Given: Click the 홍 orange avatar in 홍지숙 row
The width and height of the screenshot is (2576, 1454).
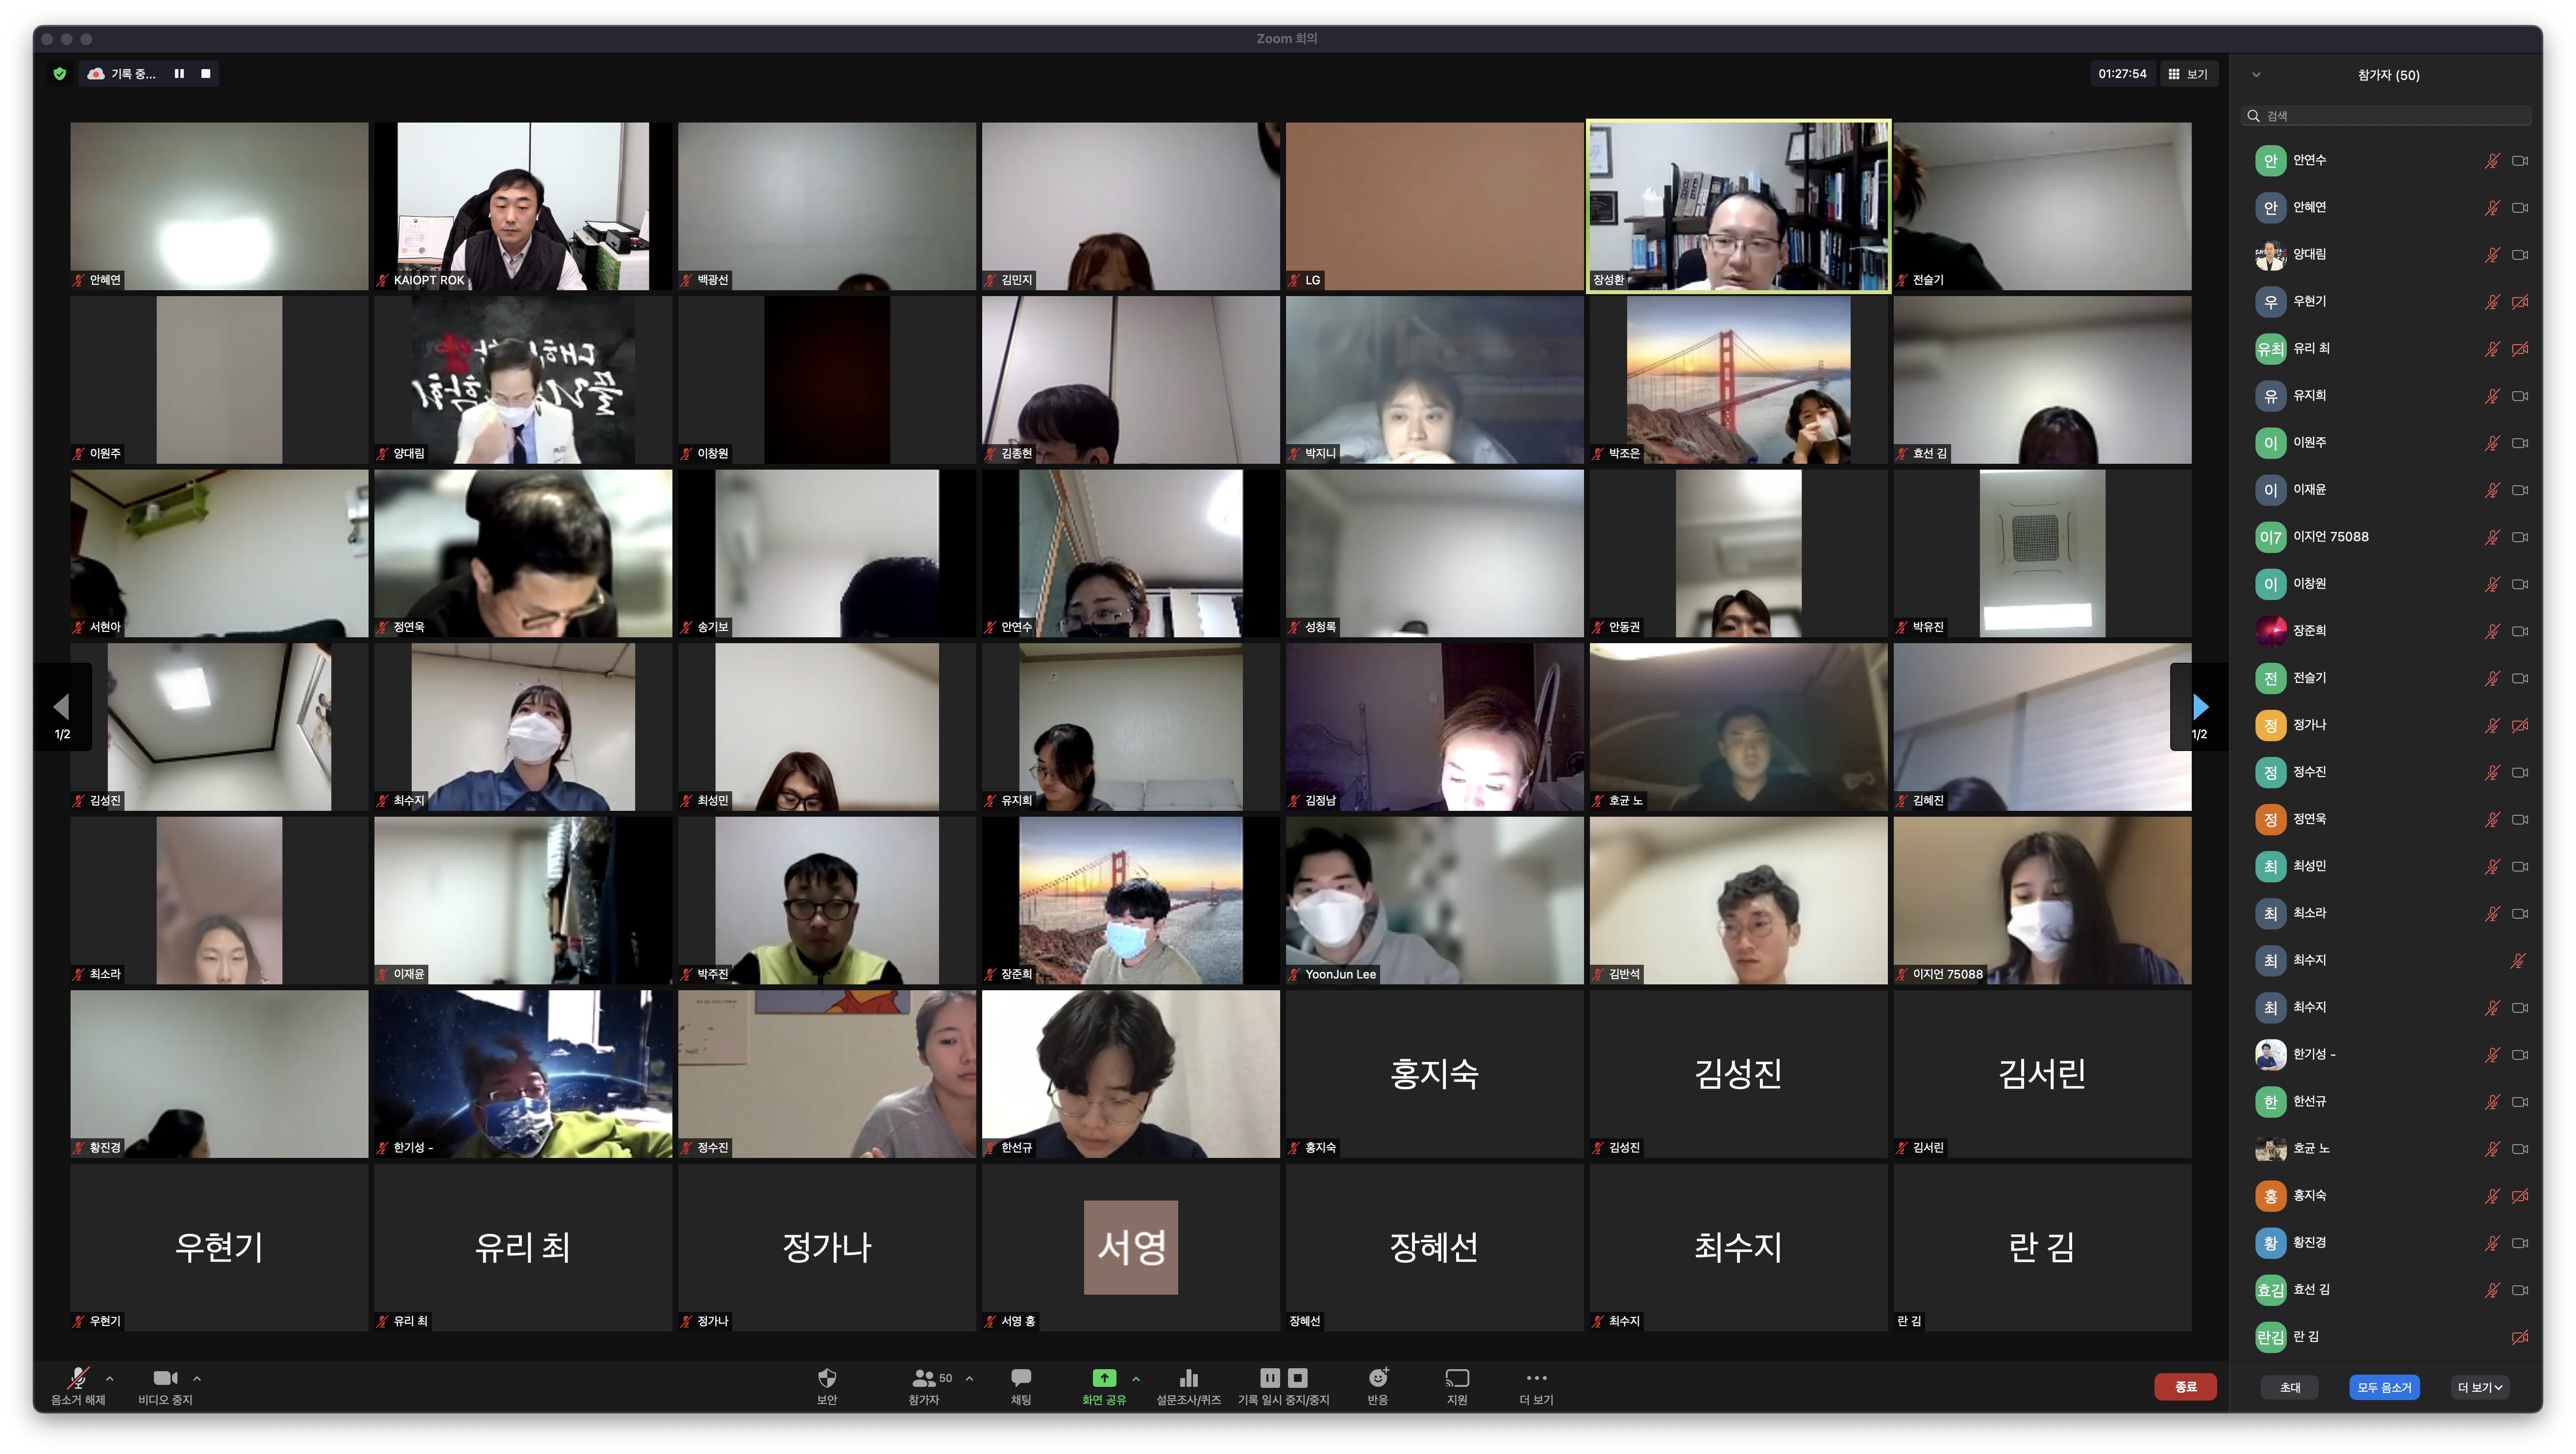Looking at the screenshot, I should click(x=2270, y=1196).
